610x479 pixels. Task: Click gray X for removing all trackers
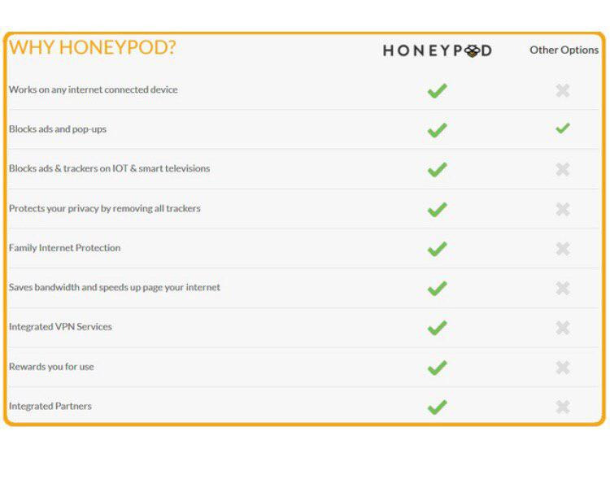click(563, 209)
